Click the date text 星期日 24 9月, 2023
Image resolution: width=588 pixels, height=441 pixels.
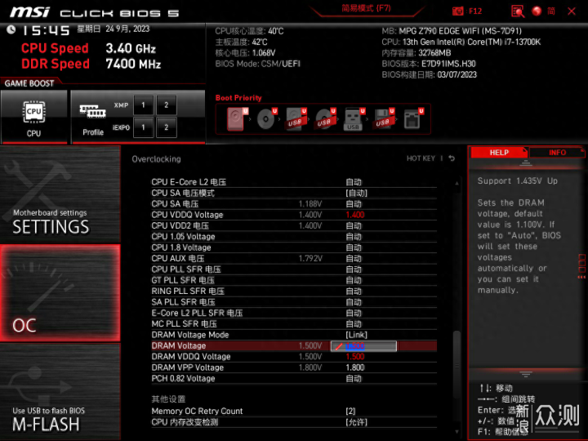pyautogui.click(x=114, y=29)
